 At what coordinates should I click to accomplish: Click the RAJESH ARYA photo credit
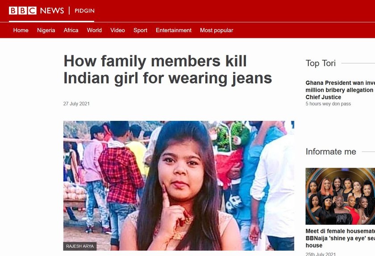click(x=80, y=246)
